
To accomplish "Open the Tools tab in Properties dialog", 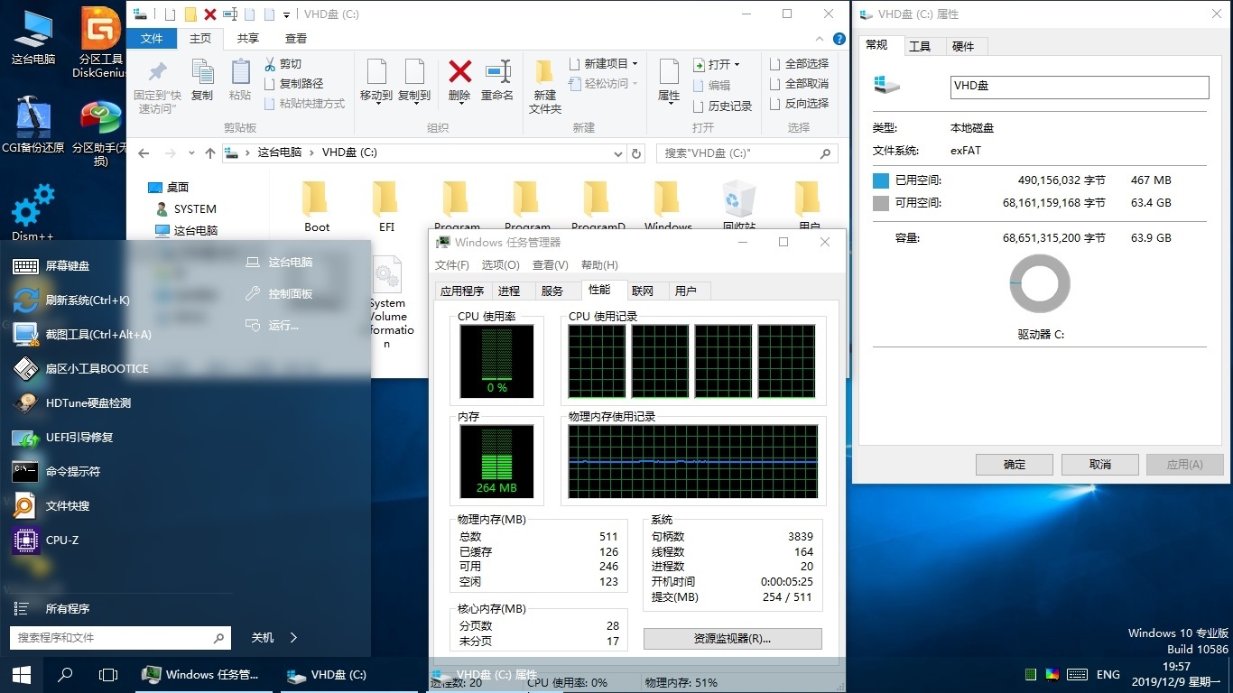I will [920, 46].
